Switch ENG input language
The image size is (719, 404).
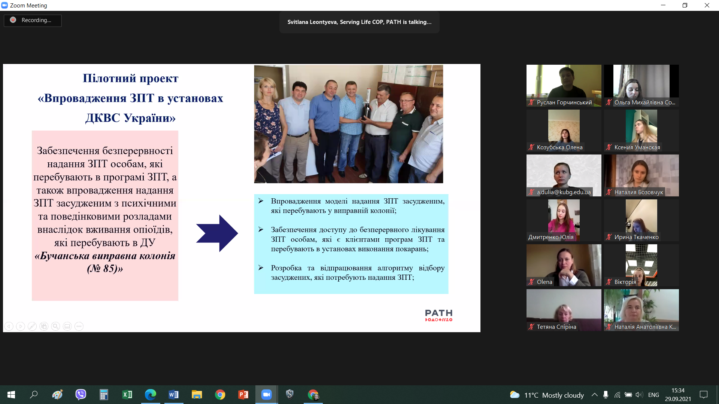pyautogui.click(x=653, y=395)
